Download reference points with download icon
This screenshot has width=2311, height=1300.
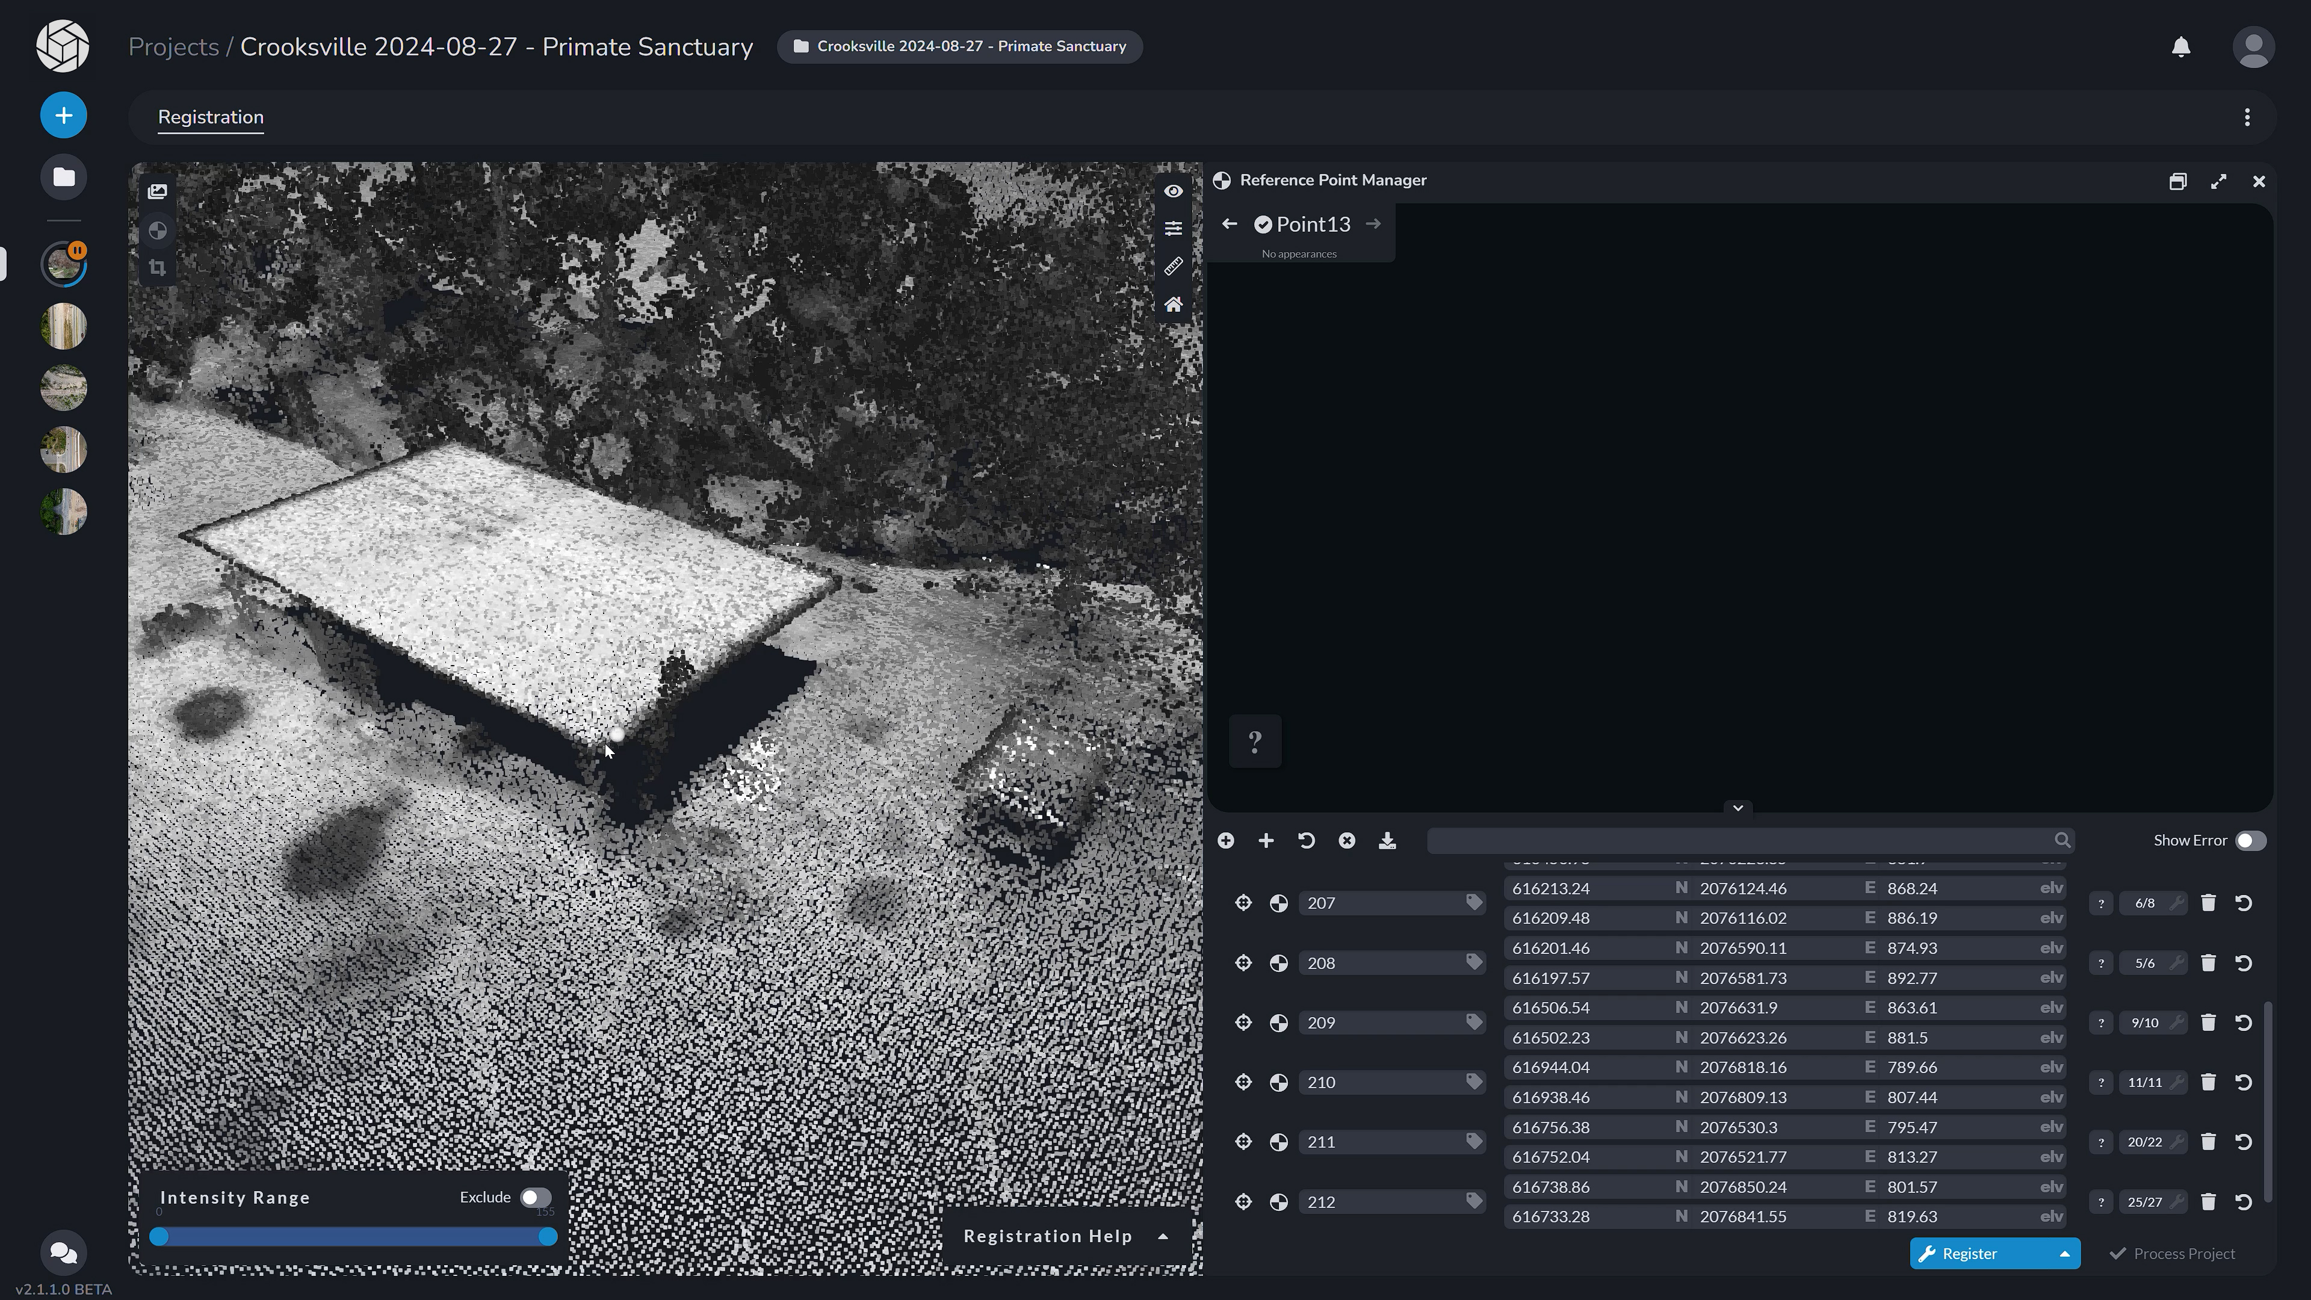(x=1387, y=841)
